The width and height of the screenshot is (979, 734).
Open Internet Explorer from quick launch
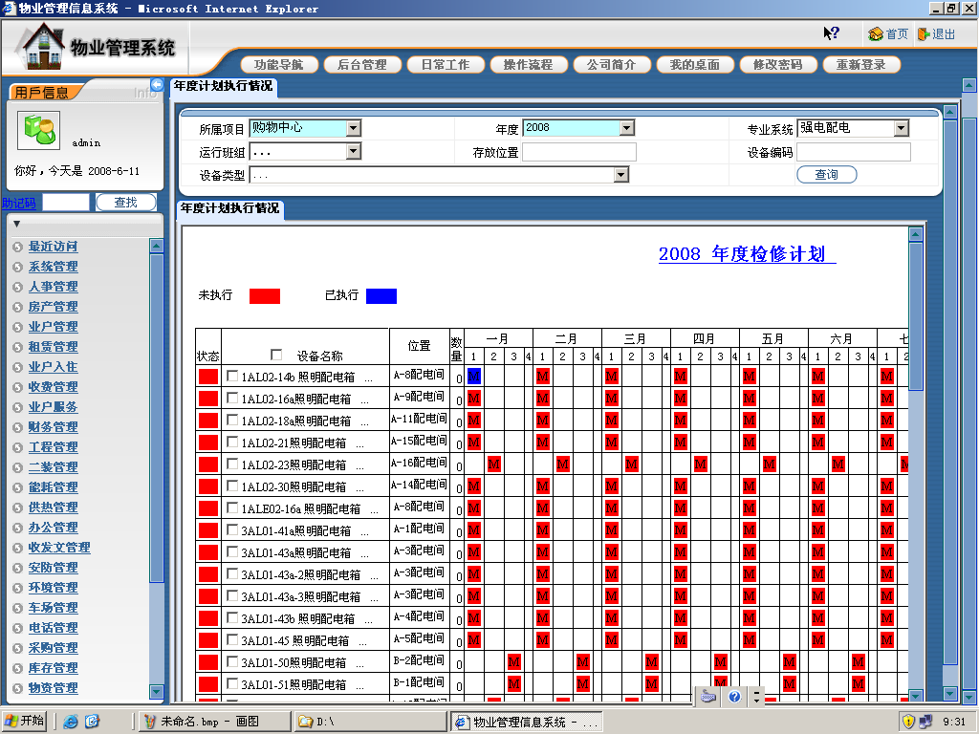pyautogui.click(x=71, y=722)
